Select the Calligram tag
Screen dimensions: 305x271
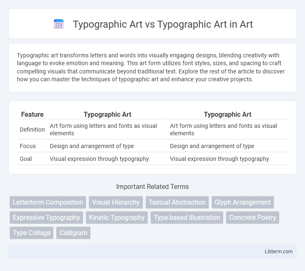pos(73,233)
